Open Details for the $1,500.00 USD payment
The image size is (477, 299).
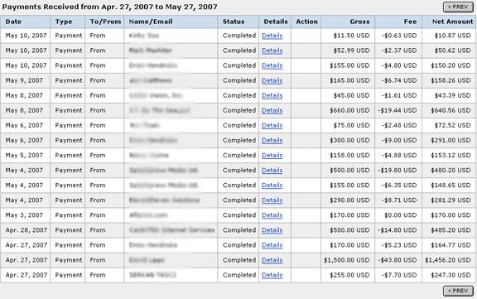click(x=272, y=260)
